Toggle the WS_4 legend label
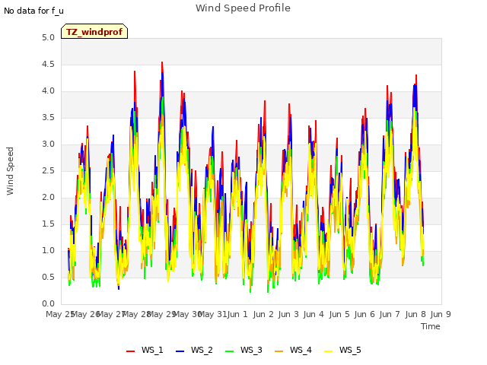This screenshot has height=365, width=487. pos(301,350)
